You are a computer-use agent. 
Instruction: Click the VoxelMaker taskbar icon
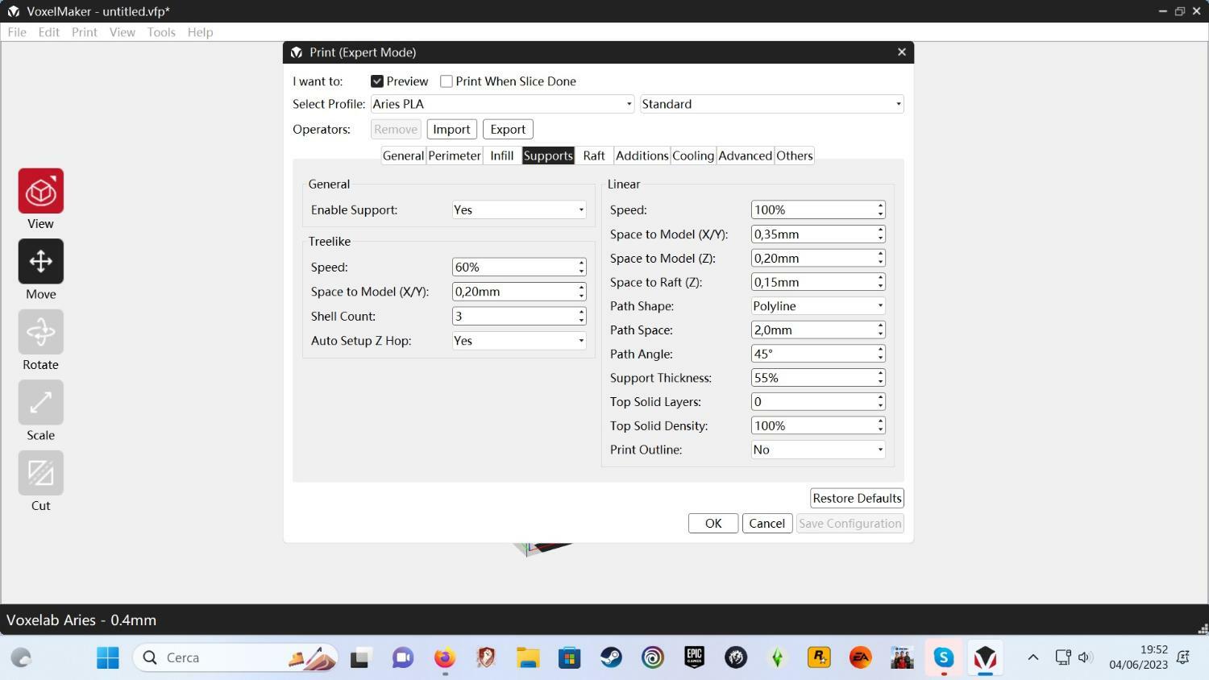tap(985, 657)
